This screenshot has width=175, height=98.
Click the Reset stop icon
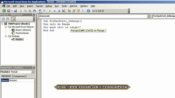[x=59, y=11]
